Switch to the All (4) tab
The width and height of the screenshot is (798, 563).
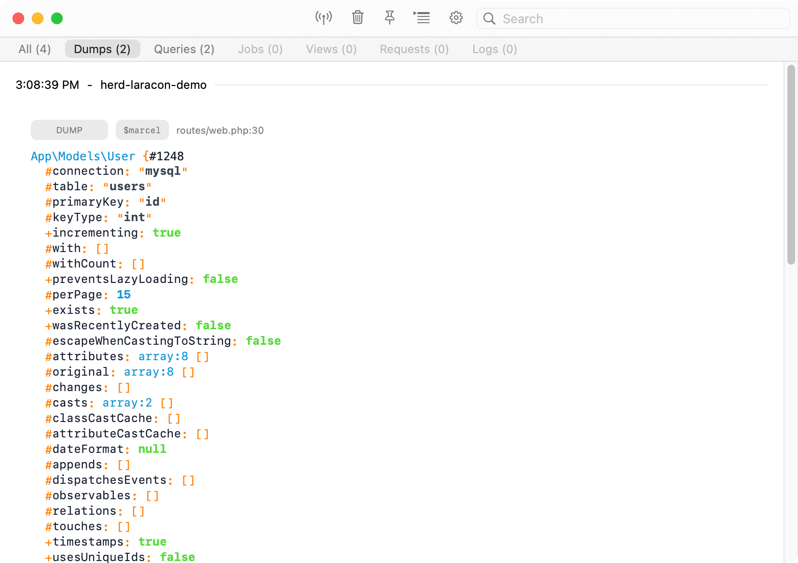[x=35, y=49]
